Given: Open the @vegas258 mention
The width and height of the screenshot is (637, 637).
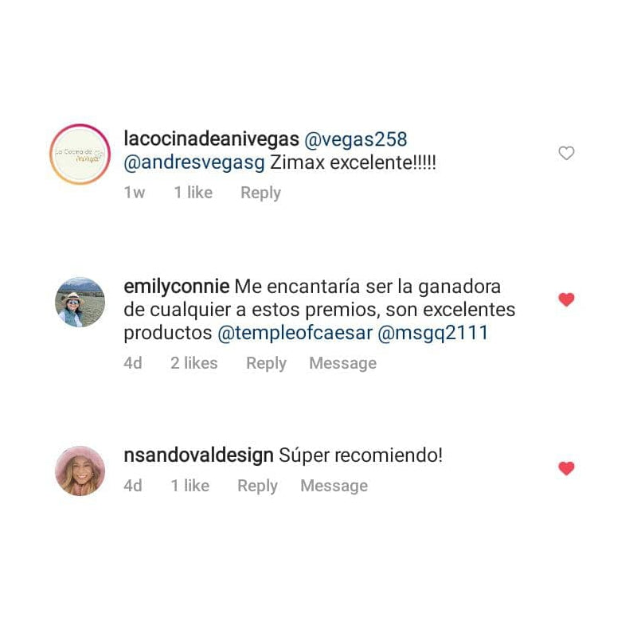Looking at the screenshot, I should (x=355, y=139).
